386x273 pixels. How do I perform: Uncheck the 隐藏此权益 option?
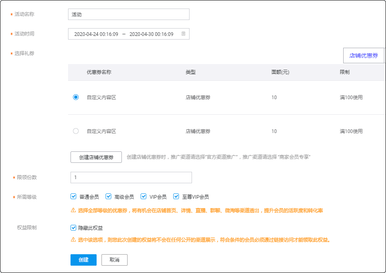point(74,228)
